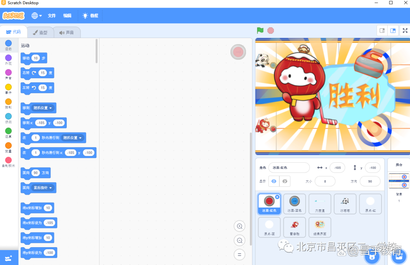Click the add backdrop button

(399, 256)
